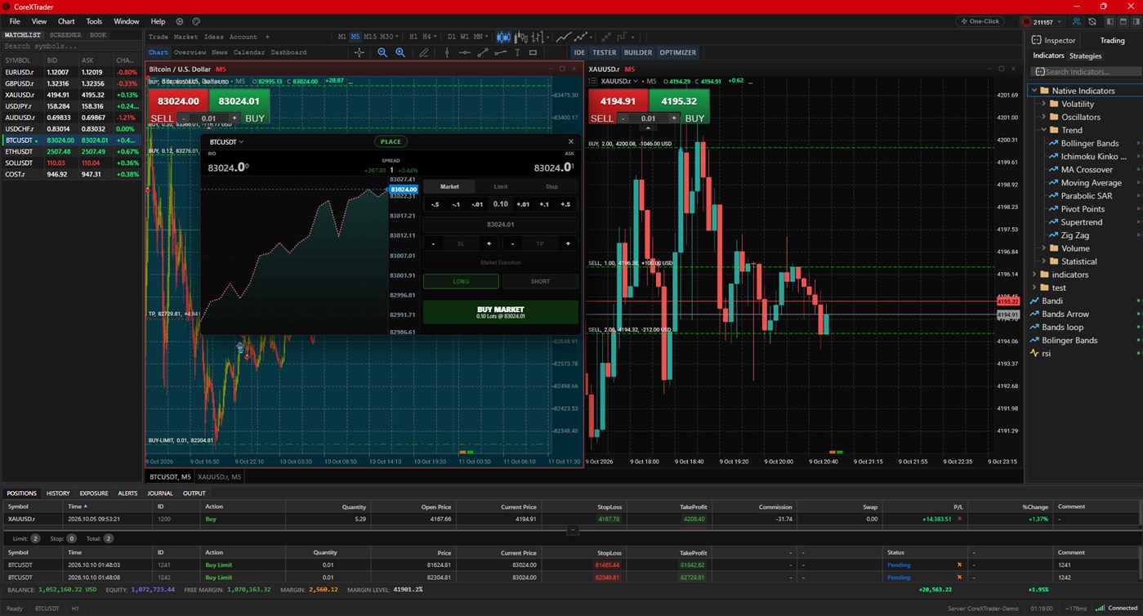Select the vertical line drawing tool
The height and width of the screenshot is (616, 1143).
[447, 52]
